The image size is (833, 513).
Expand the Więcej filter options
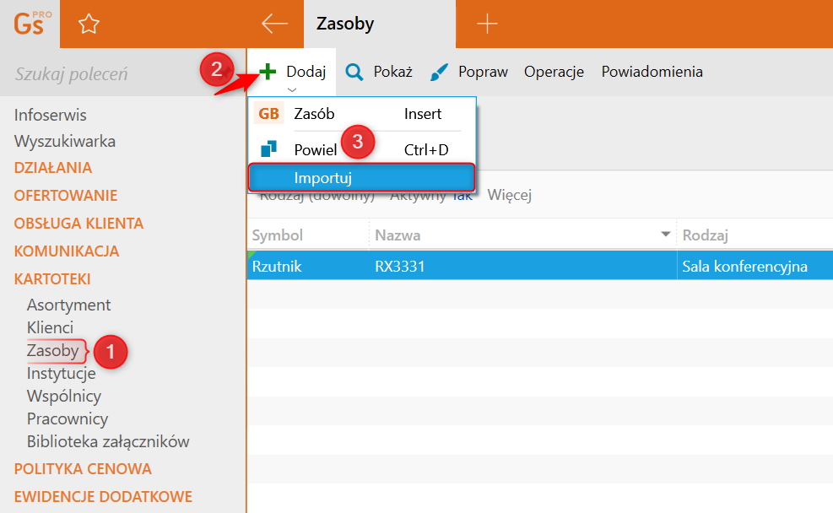coord(509,196)
